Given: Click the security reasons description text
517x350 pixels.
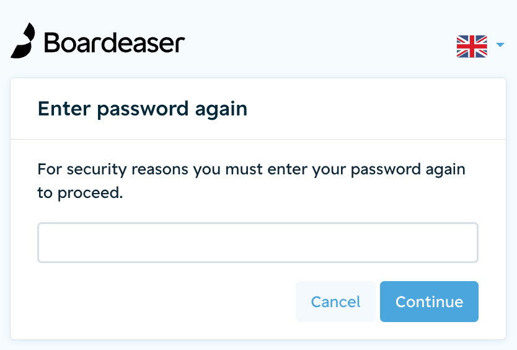Looking at the screenshot, I should pyautogui.click(x=251, y=181).
